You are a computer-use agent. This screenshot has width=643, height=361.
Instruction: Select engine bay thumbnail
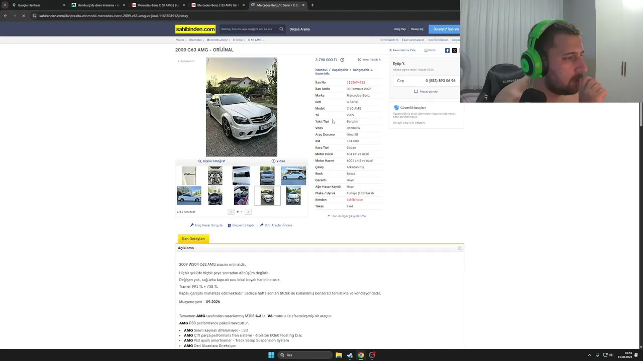(215, 176)
